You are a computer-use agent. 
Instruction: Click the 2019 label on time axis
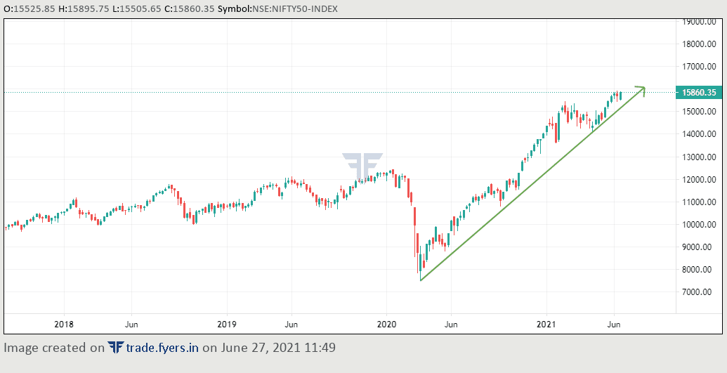(227, 324)
